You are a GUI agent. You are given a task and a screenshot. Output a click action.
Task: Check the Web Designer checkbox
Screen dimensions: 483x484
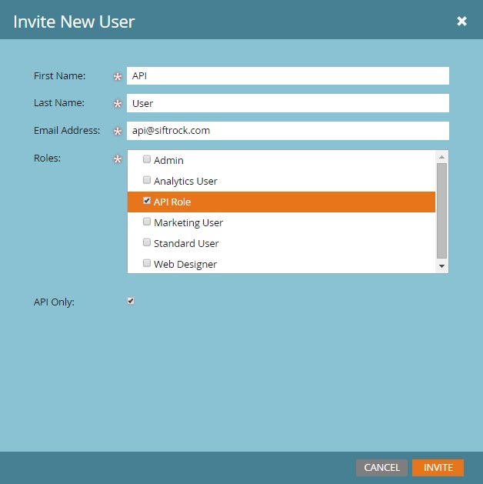147,263
